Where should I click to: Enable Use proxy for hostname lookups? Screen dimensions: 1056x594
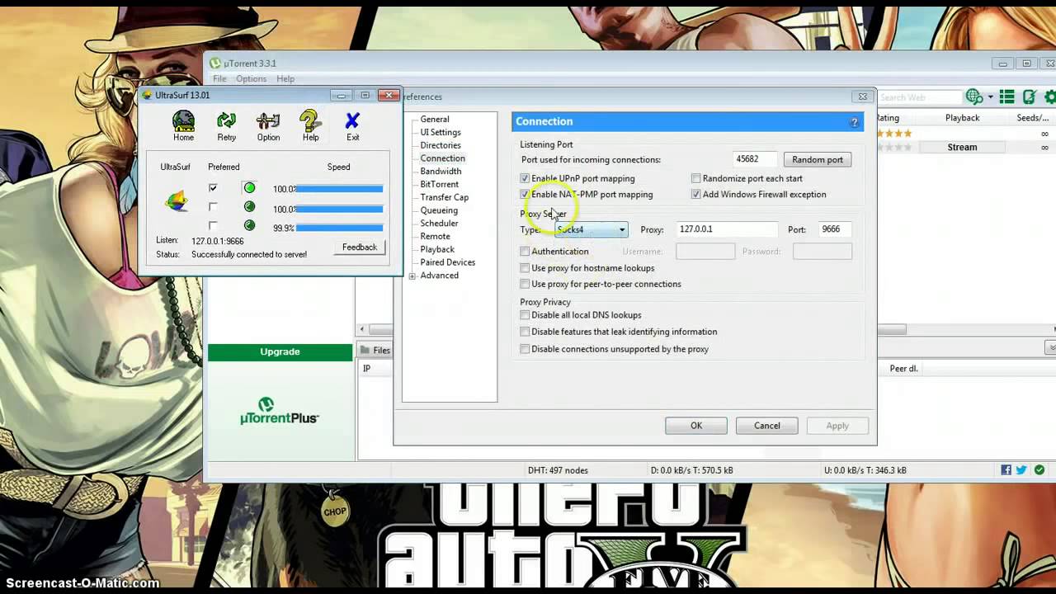coord(525,268)
